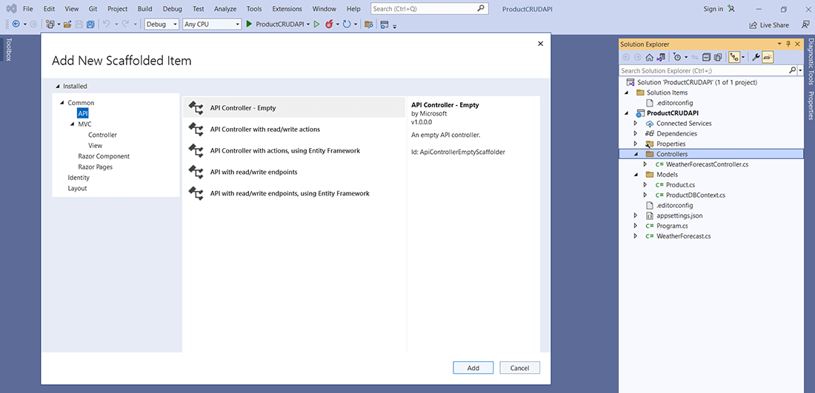Click the Cancel button in the dialog

[520, 368]
